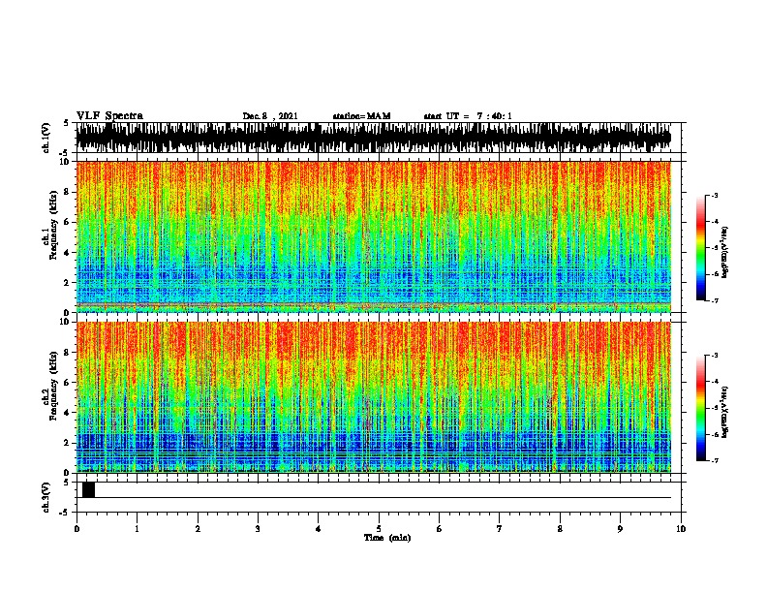Image resolution: width=767 pixels, height=593 pixels.
Task: Select the "start UT = 7:40:1" text
Action: click(468, 116)
